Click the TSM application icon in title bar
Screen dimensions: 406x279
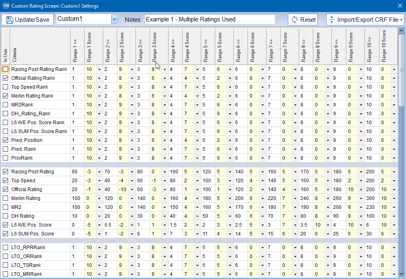(5, 6)
